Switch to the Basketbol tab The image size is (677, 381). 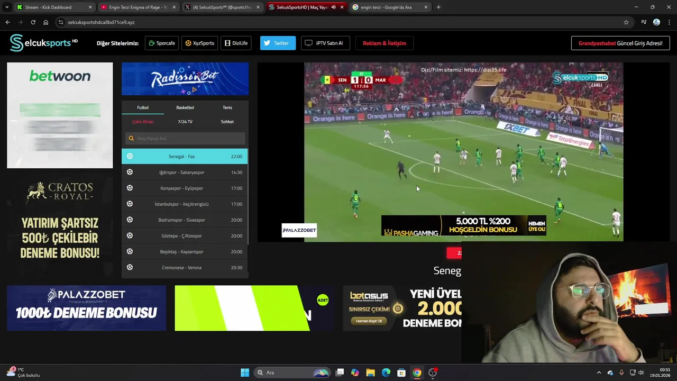(185, 107)
